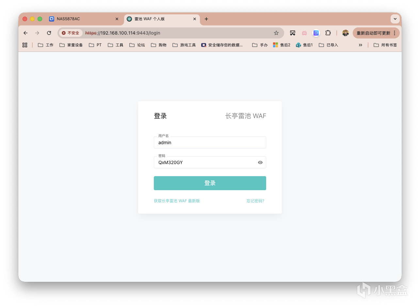Viewport: 420px width, 306px height.
Task: Open the 工具 bookmark folder
Action: [116, 45]
